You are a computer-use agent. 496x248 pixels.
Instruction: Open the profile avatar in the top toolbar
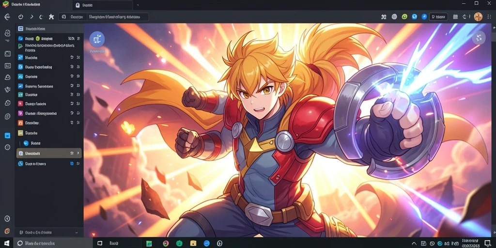click(478, 17)
